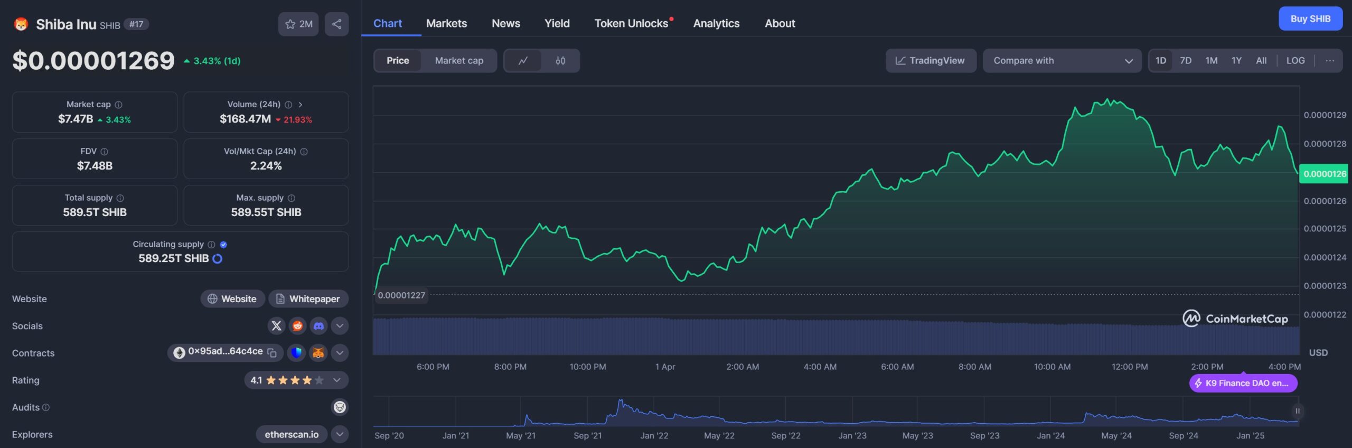
Task: Set chart range to 1Y
Action: (x=1236, y=61)
